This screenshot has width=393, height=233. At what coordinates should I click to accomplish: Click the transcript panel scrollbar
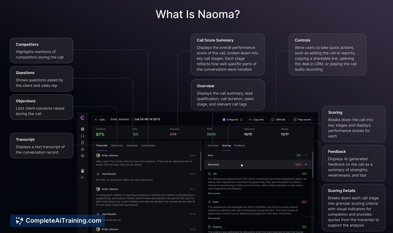(201, 161)
